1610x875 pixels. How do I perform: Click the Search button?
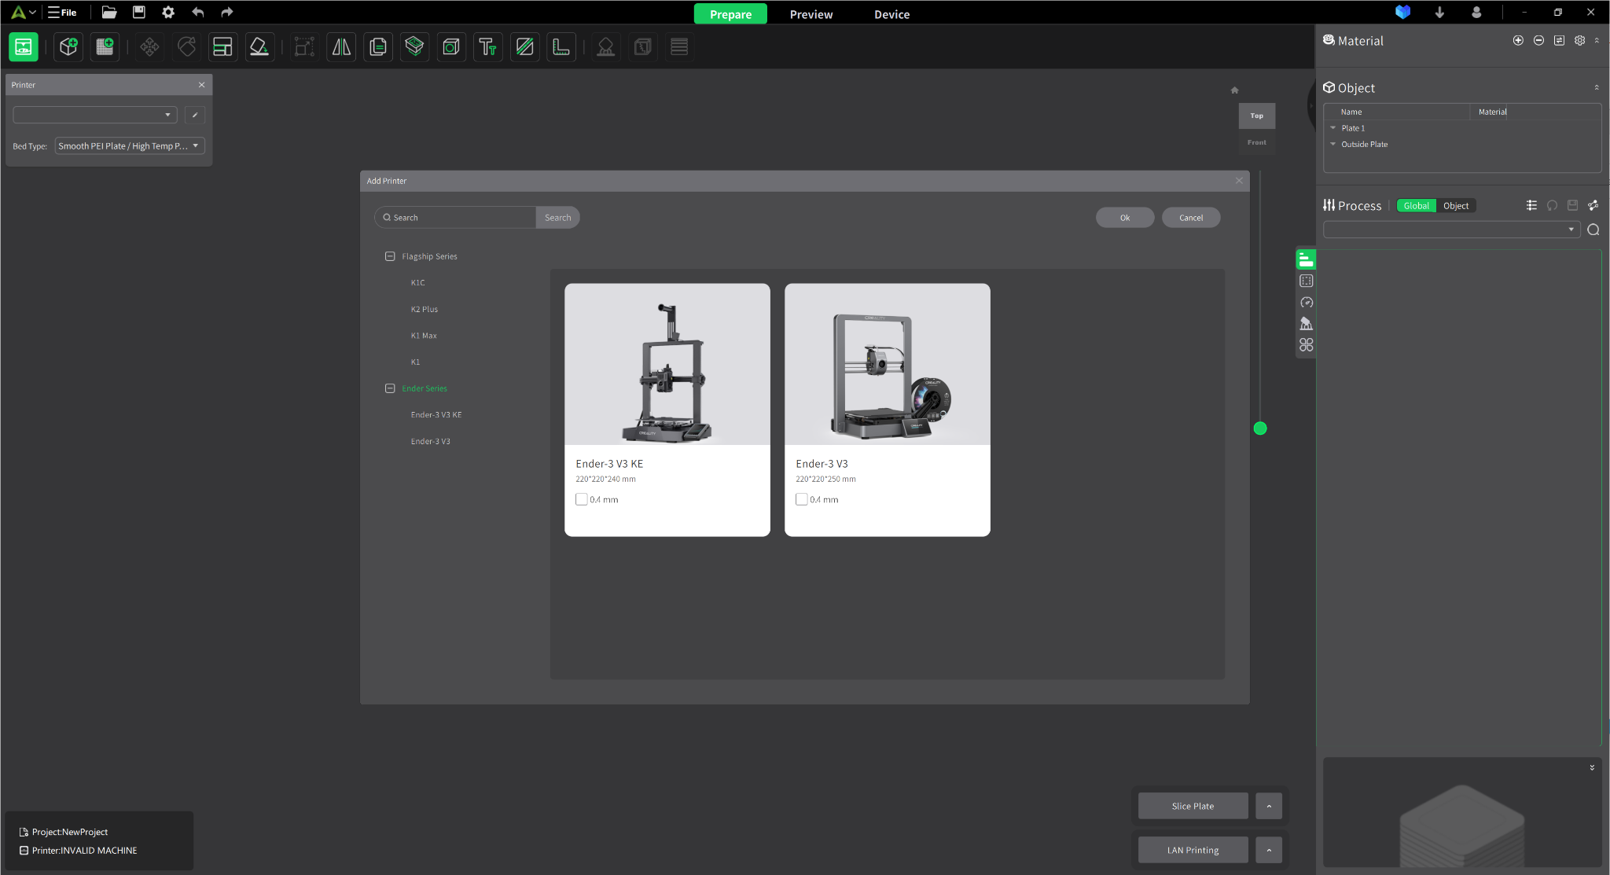point(558,218)
